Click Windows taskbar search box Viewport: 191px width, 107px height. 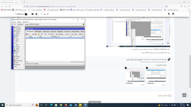tap(22, 105)
